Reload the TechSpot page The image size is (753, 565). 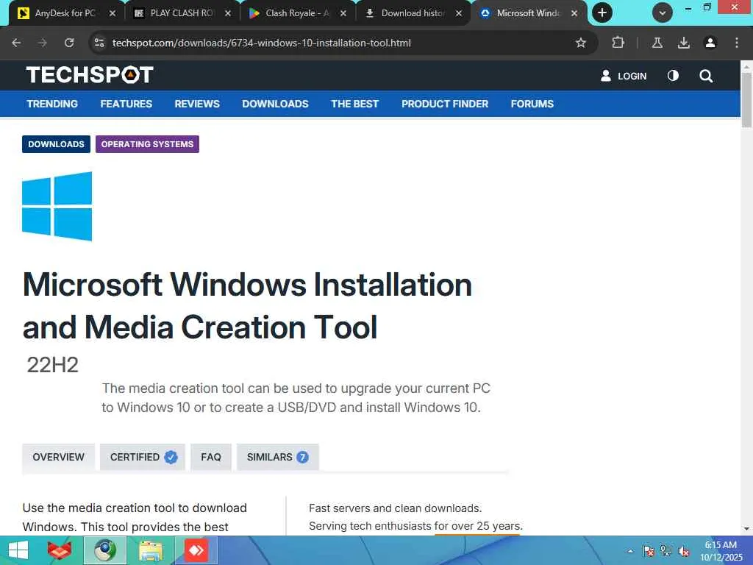[69, 43]
